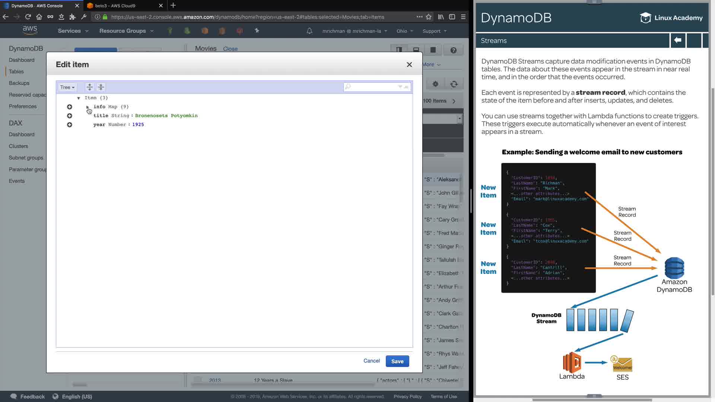715x402 pixels.
Task: Open the Tree view mode dropdown
Action: [x=67, y=87]
